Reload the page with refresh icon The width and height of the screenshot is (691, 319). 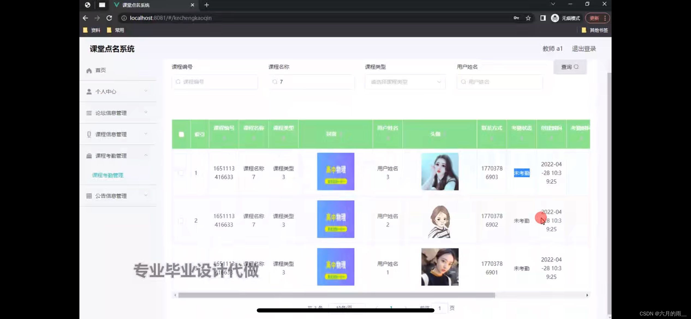(109, 18)
